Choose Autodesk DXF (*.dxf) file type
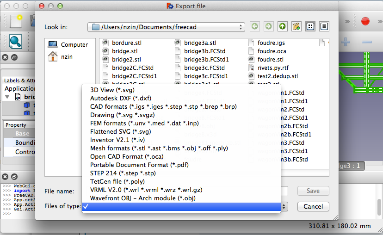 181,98
